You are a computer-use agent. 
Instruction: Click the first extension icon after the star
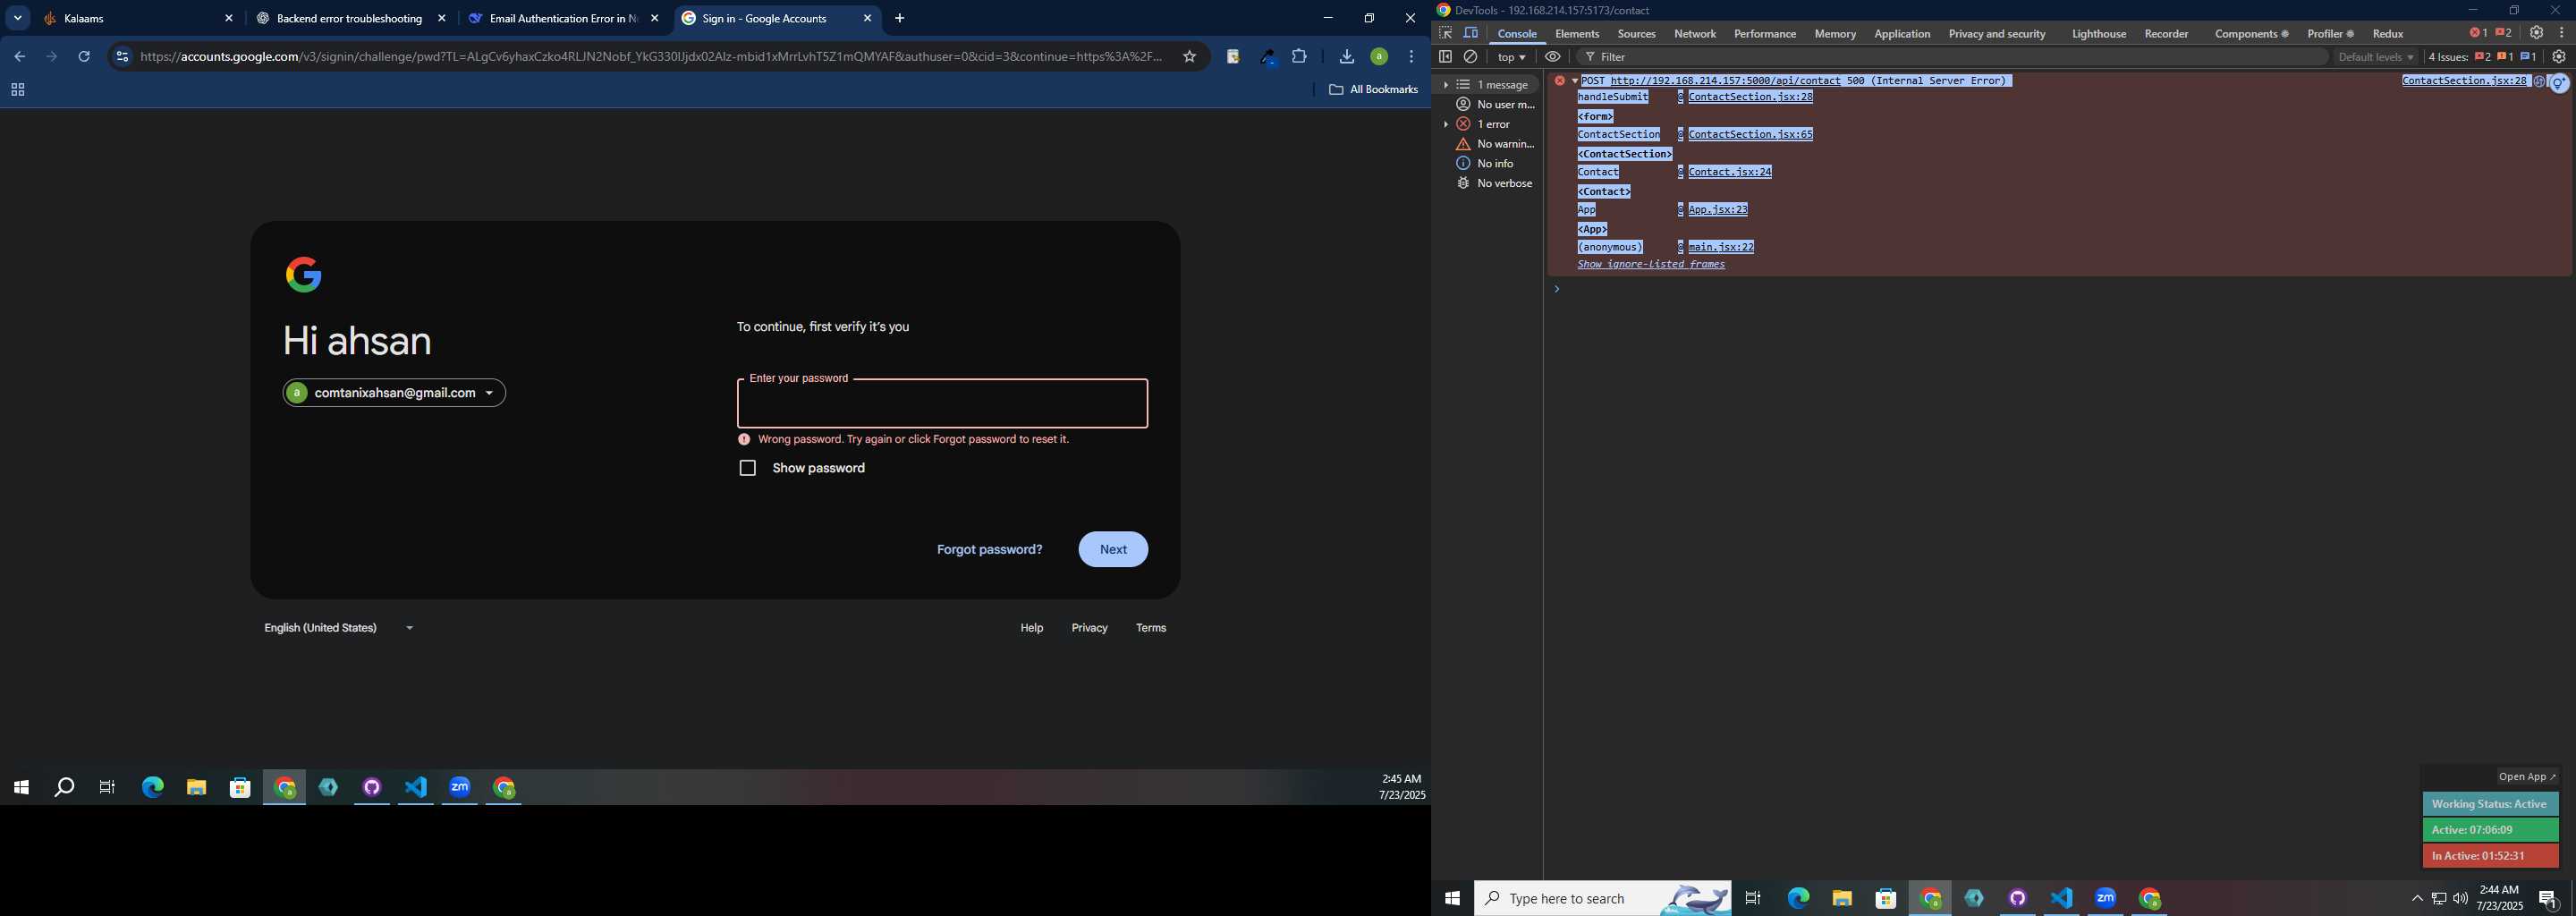tap(1233, 57)
